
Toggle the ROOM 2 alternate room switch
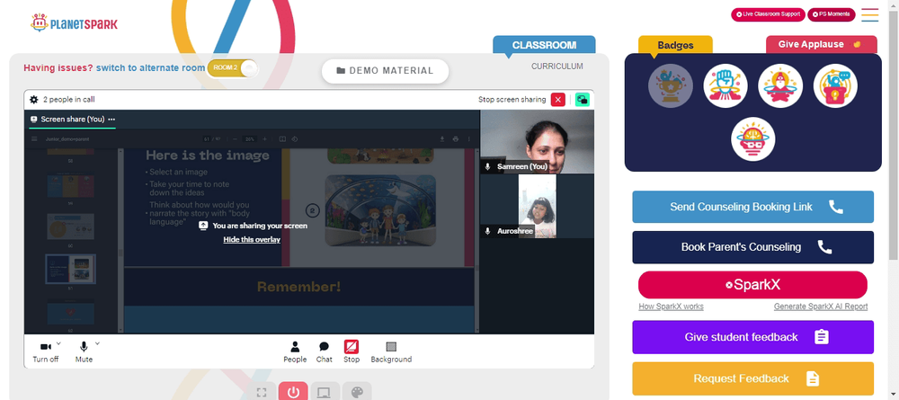[x=233, y=68]
